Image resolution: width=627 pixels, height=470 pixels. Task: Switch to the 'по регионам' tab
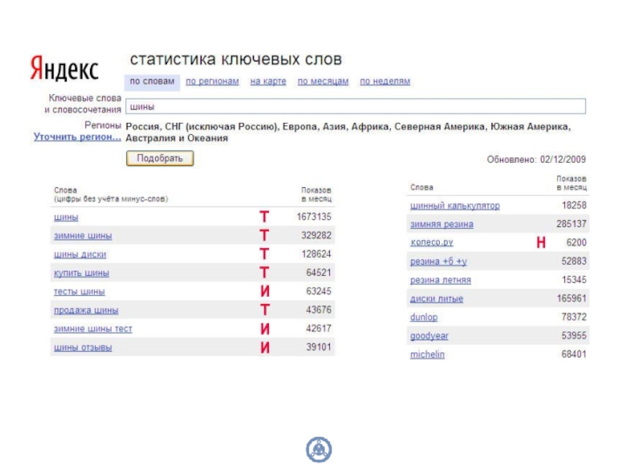(212, 81)
